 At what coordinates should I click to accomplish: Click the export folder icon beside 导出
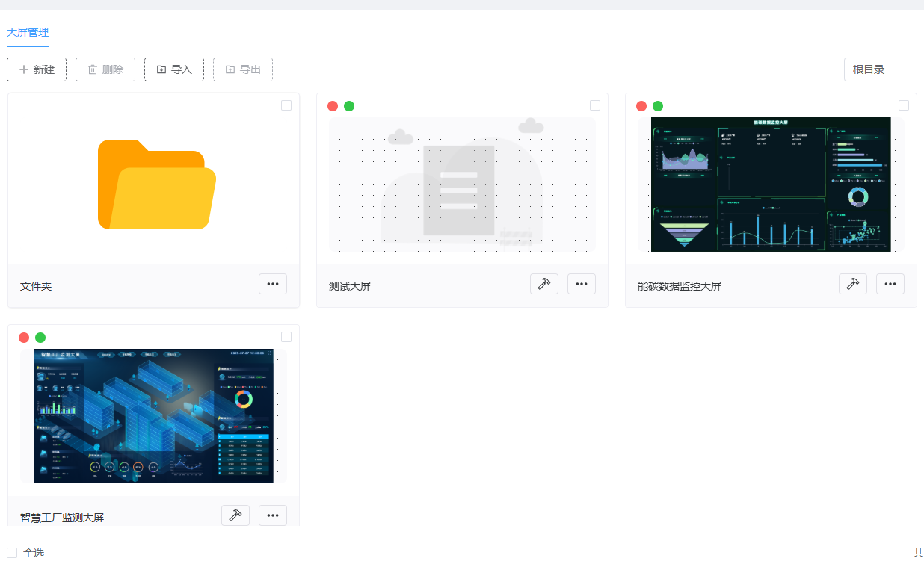coord(230,69)
